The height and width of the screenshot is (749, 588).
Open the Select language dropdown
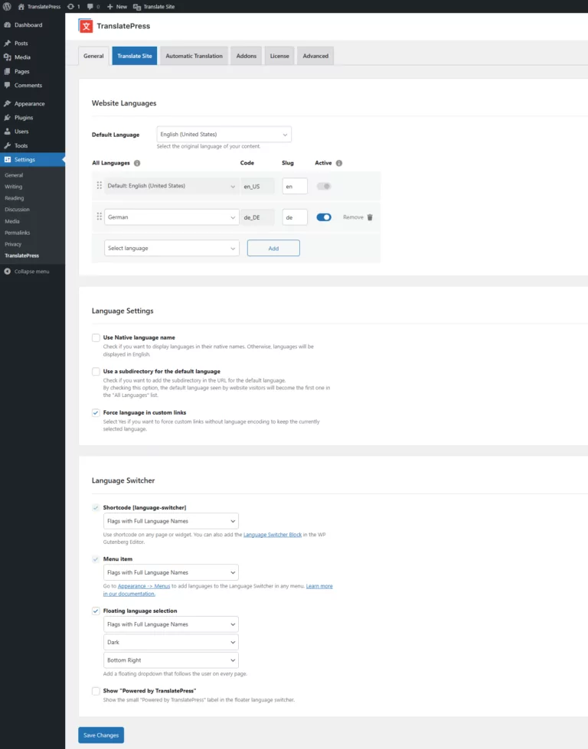tap(171, 249)
